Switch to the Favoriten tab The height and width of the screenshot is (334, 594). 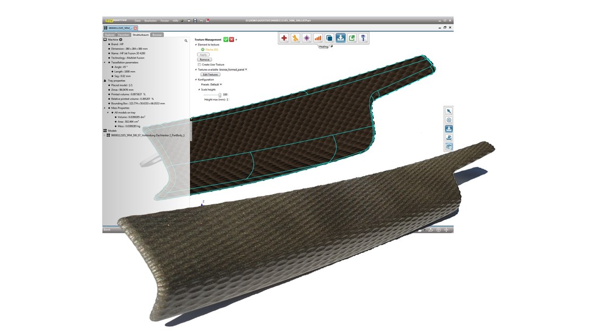click(124, 35)
